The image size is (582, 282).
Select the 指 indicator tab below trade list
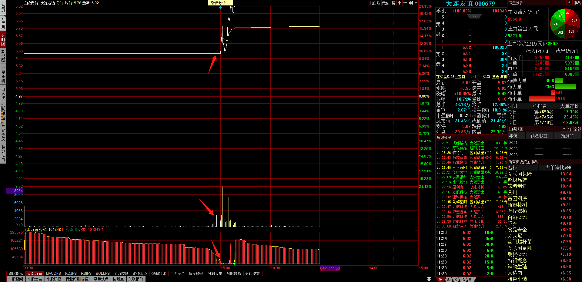click(463, 280)
